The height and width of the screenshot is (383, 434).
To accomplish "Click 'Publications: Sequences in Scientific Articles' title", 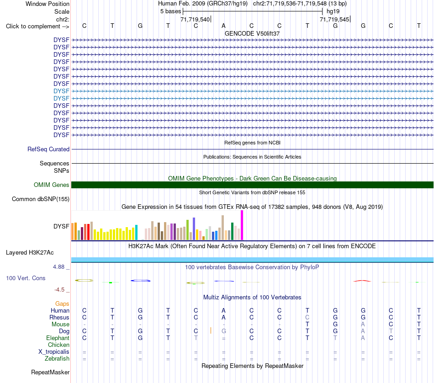I will [x=252, y=157].
